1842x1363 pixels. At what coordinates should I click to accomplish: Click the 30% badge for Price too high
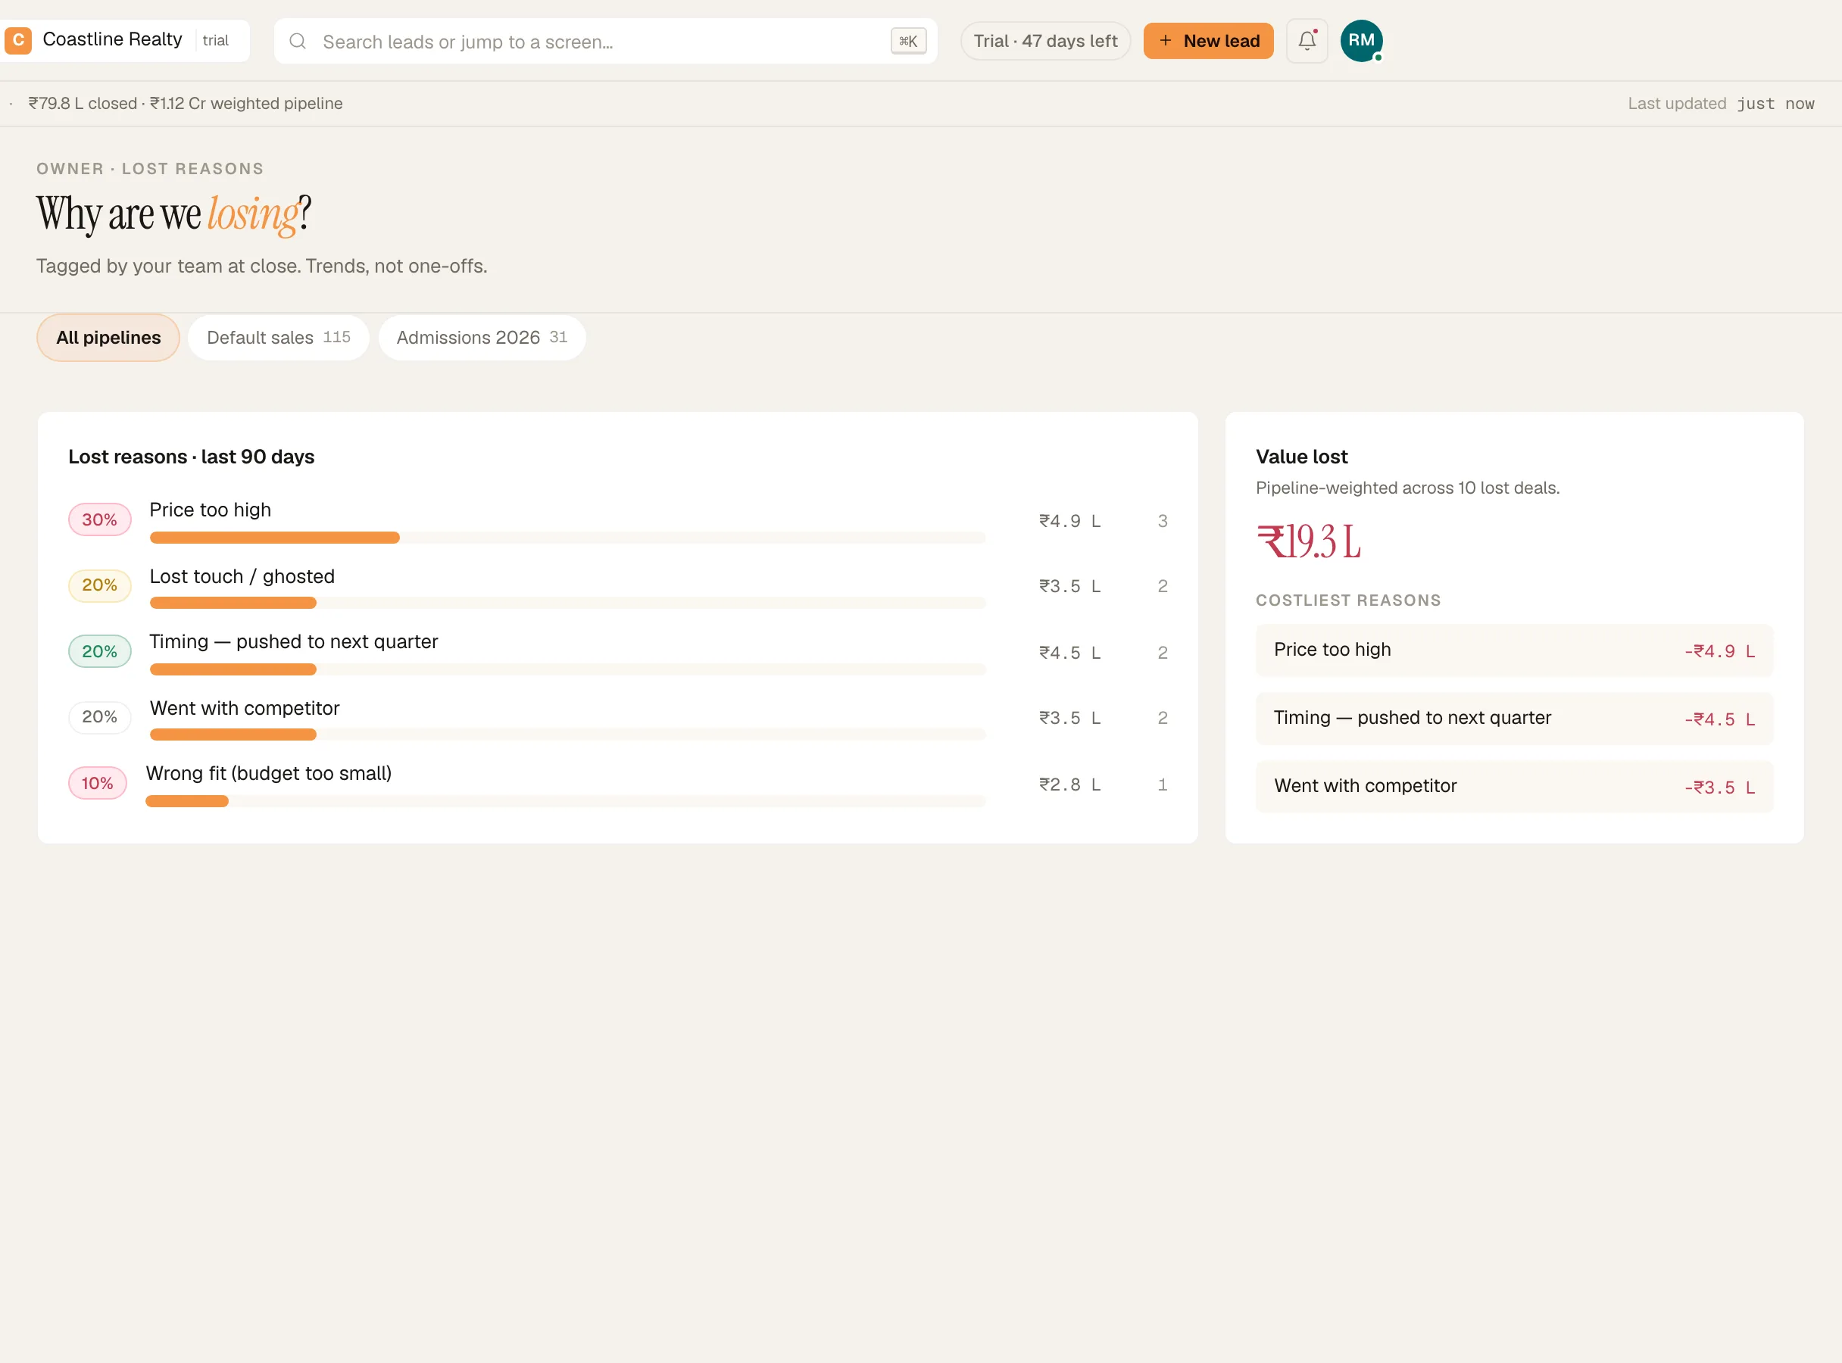point(100,519)
